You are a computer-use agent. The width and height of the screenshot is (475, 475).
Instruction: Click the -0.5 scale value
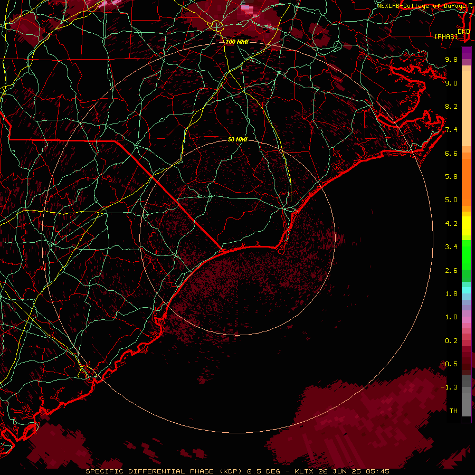coord(449,364)
